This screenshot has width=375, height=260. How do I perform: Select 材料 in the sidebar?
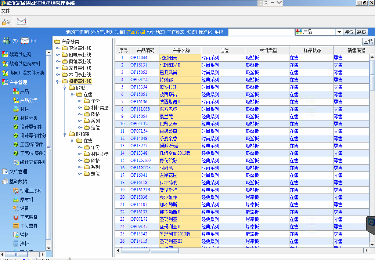(x=24, y=109)
